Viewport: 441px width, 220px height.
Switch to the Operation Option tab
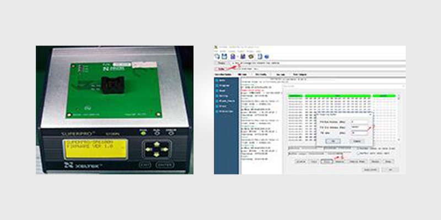(223, 74)
